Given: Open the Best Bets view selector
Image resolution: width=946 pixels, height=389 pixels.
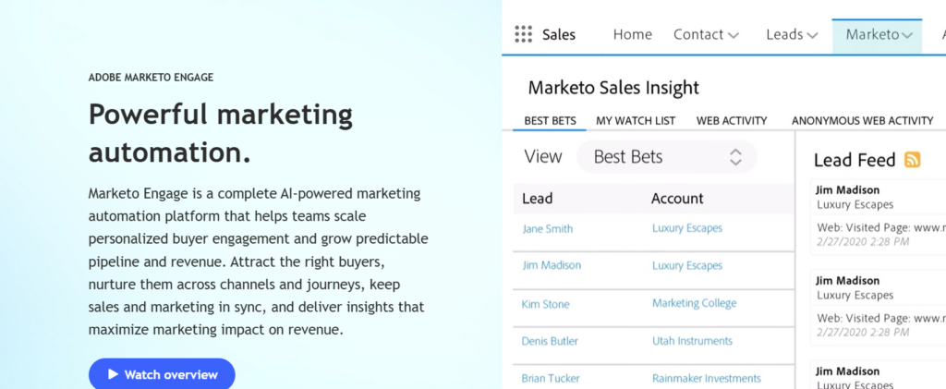Looking at the screenshot, I should [666, 157].
